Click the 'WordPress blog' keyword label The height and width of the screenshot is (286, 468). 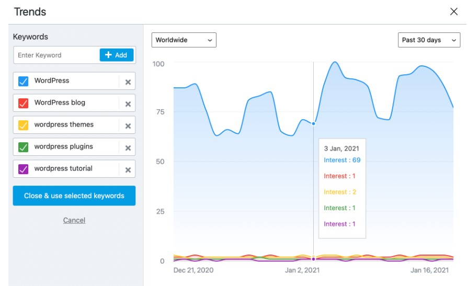(x=60, y=102)
